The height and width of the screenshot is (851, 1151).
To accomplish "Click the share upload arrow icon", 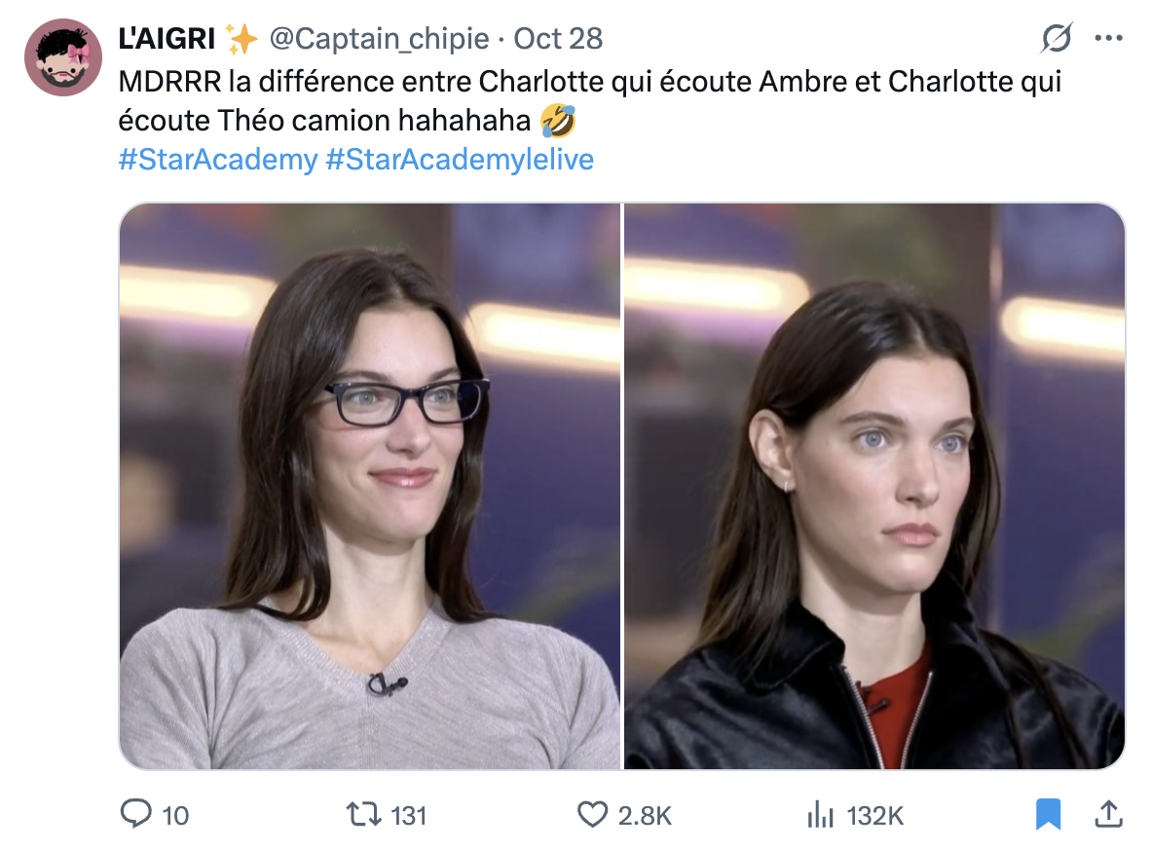I will pos(1108,814).
